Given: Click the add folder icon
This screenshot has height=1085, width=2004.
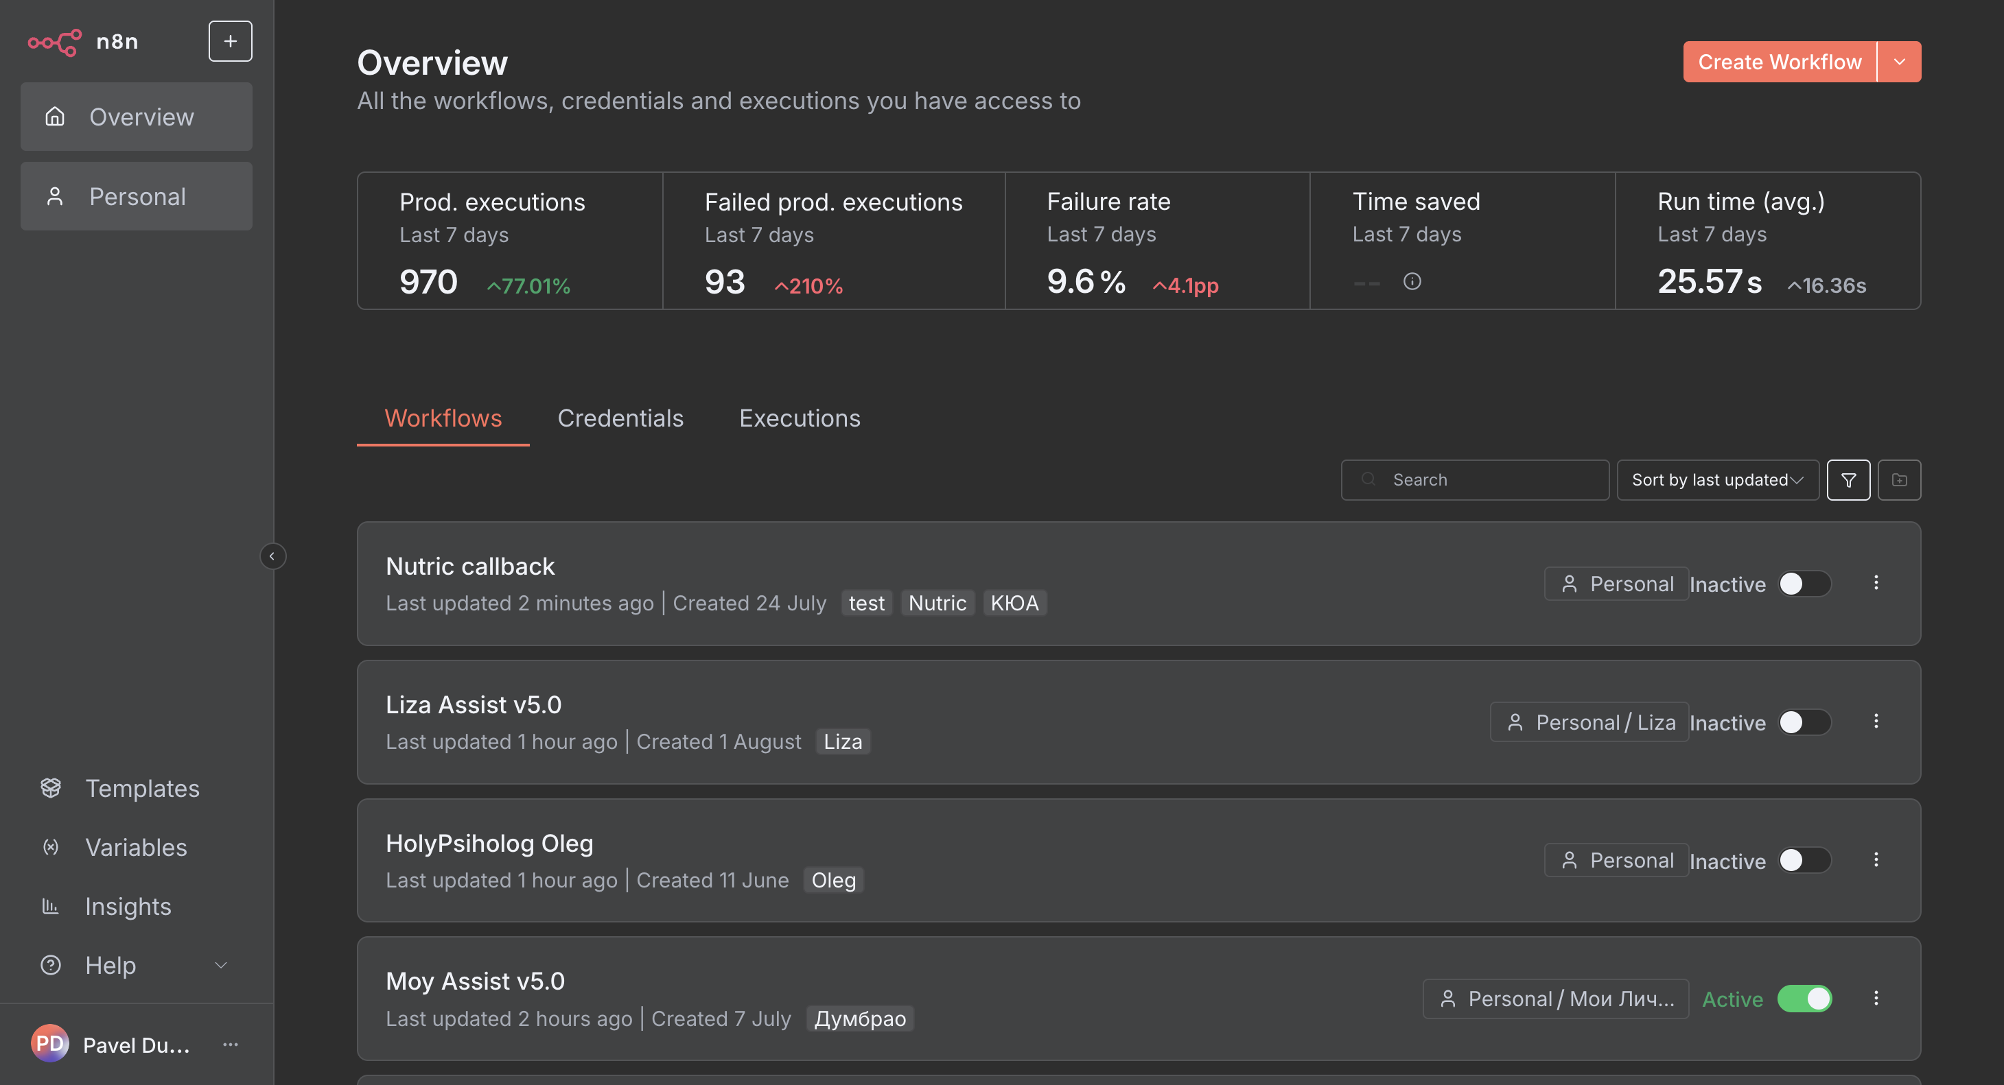Looking at the screenshot, I should coord(1899,479).
